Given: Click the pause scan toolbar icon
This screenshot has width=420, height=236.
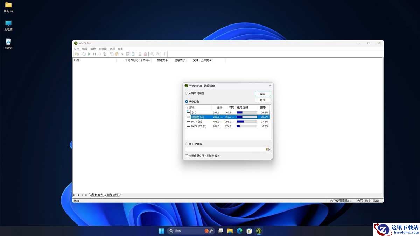Looking at the screenshot, I should pyautogui.click(x=94, y=54).
